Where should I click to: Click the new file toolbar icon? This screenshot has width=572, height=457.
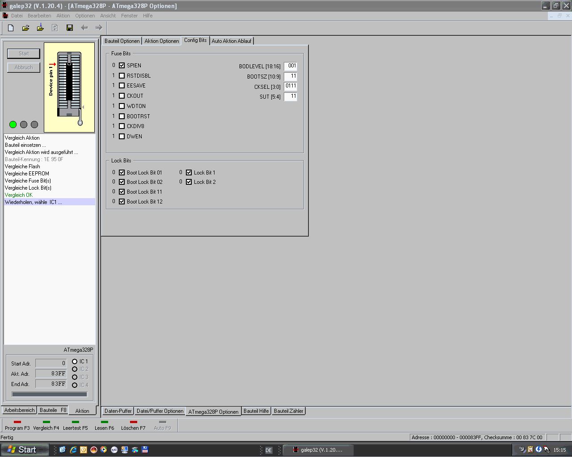coord(11,28)
